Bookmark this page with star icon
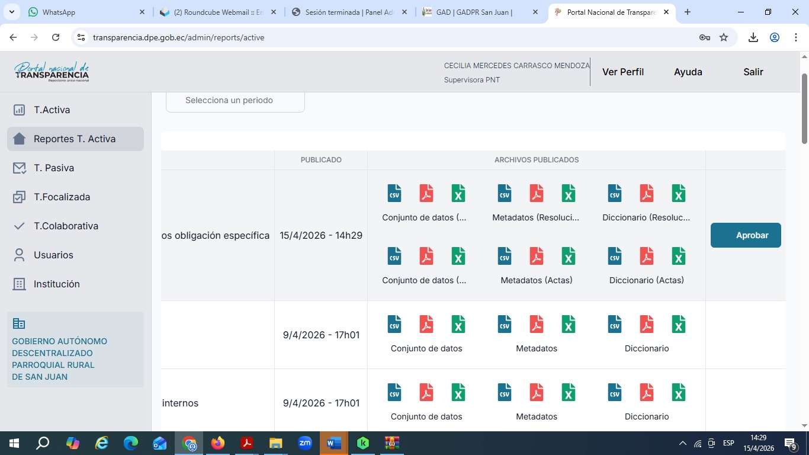809x455 pixels. pyautogui.click(x=724, y=37)
